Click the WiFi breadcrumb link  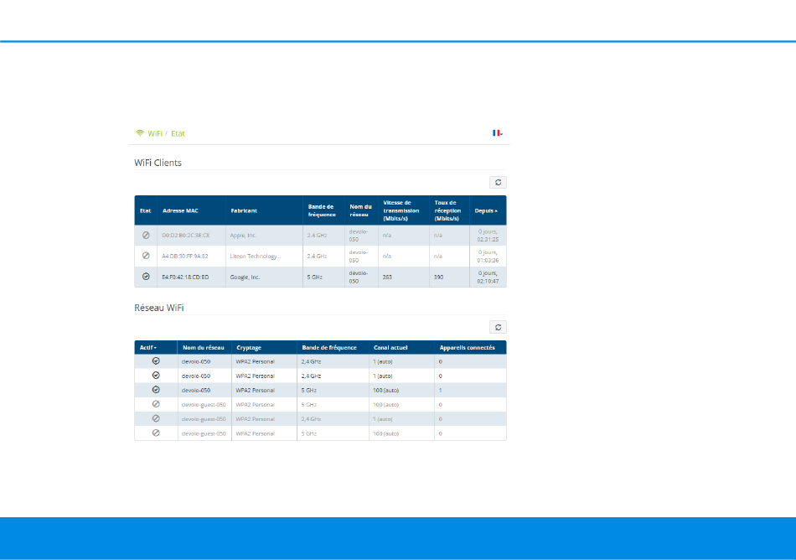click(155, 133)
